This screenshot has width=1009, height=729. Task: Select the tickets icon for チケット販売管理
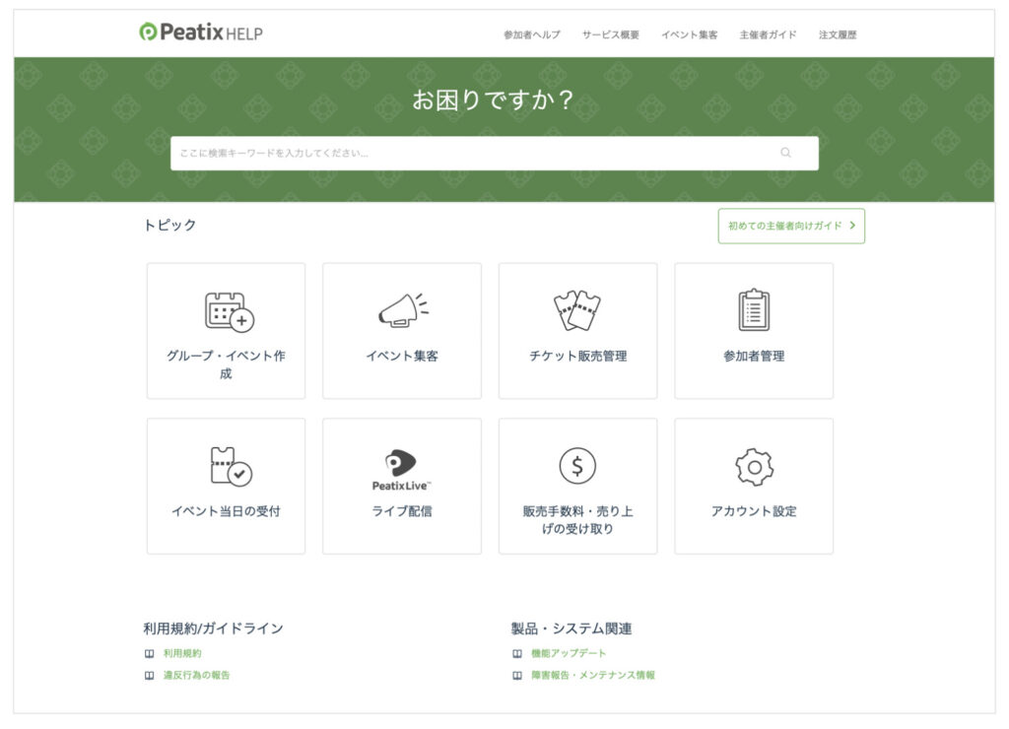click(x=577, y=310)
